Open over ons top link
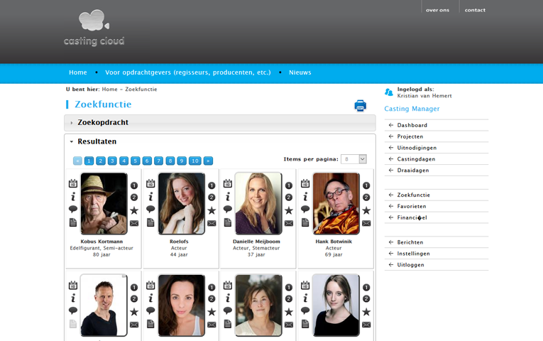The image size is (543, 341). 438,10
